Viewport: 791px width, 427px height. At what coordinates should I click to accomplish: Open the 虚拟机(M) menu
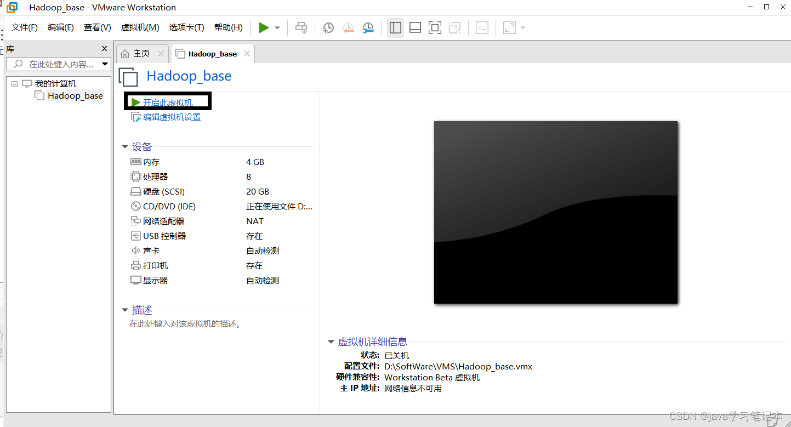(140, 27)
